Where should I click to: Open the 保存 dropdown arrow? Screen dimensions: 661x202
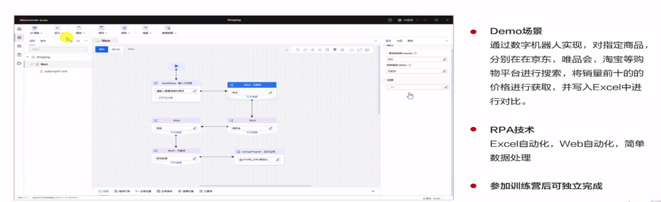coord(107,33)
